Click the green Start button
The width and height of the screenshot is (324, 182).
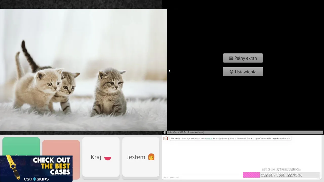point(21,146)
